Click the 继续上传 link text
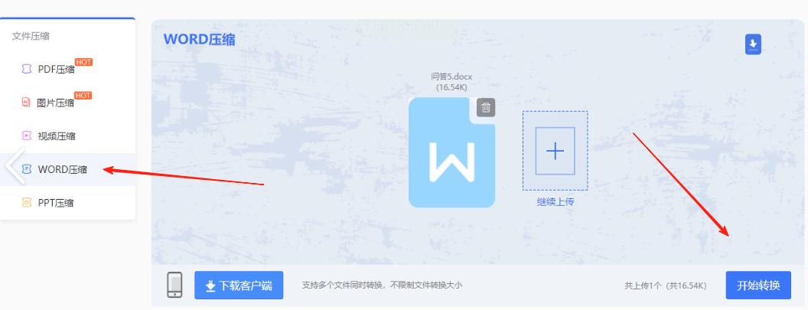 click(x=555, y=201)
